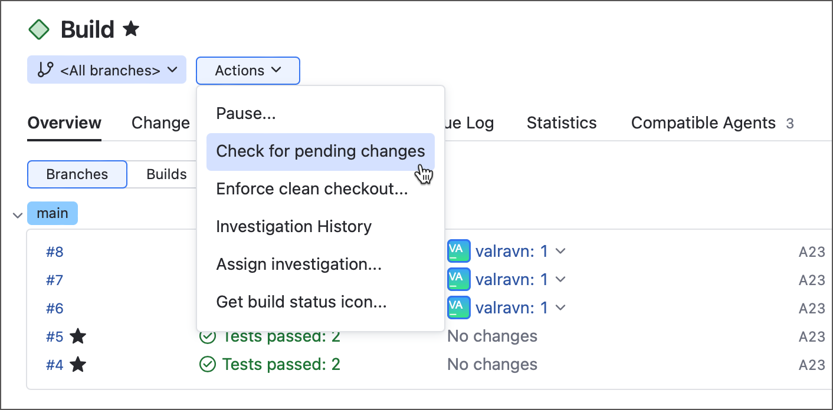Choose Enforce clean checkout menu item
This screenshot has width=833, height=410.
pyautogui.click(x=312, y=189)
